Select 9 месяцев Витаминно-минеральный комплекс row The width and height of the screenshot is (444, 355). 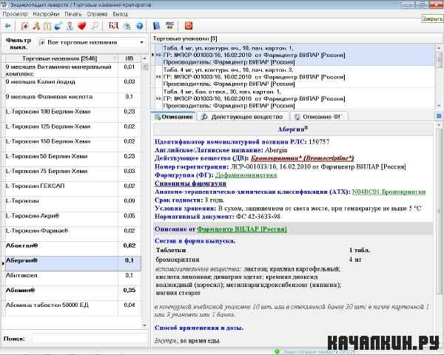tap(73, 70)
